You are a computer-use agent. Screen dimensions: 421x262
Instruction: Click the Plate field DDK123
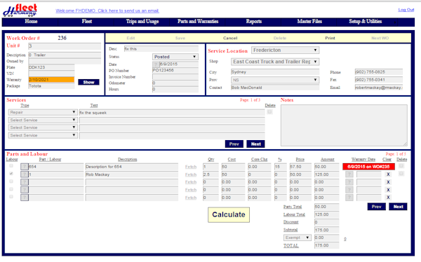tap(51, 67)
